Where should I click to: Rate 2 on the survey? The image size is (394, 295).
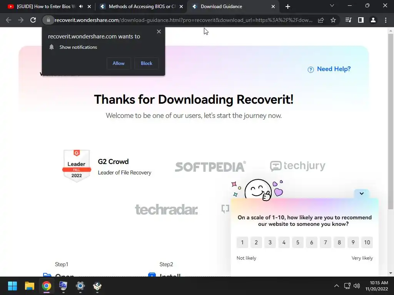(x=256, y=242)
